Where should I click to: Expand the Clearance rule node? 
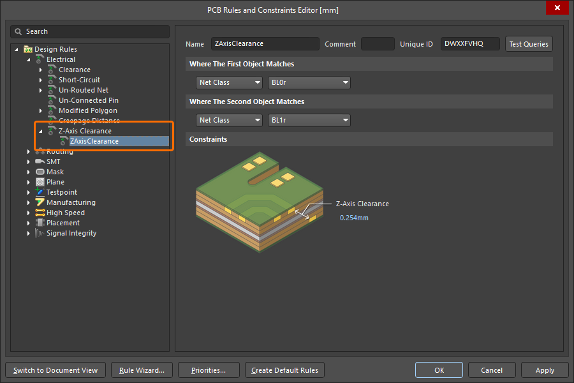41,70
